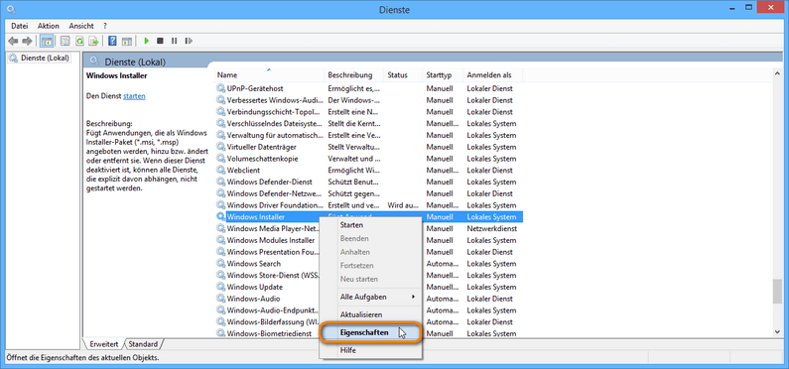Click the vertical scrollbar thumb
Screen dimensions: 789x369
click(777, 293)
